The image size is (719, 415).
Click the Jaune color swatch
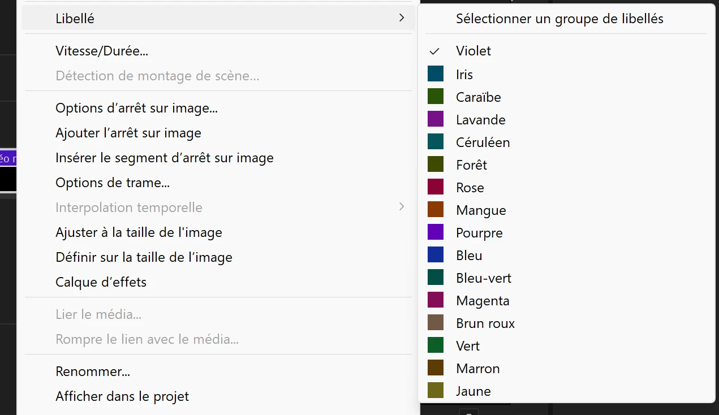coord(436,391)
